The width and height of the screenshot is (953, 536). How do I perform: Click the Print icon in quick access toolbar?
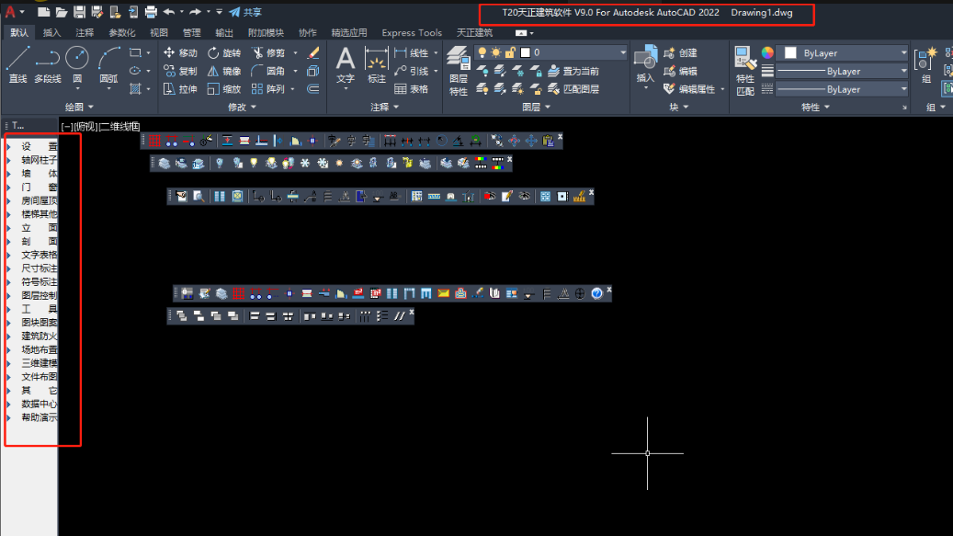tap(151, 12)
